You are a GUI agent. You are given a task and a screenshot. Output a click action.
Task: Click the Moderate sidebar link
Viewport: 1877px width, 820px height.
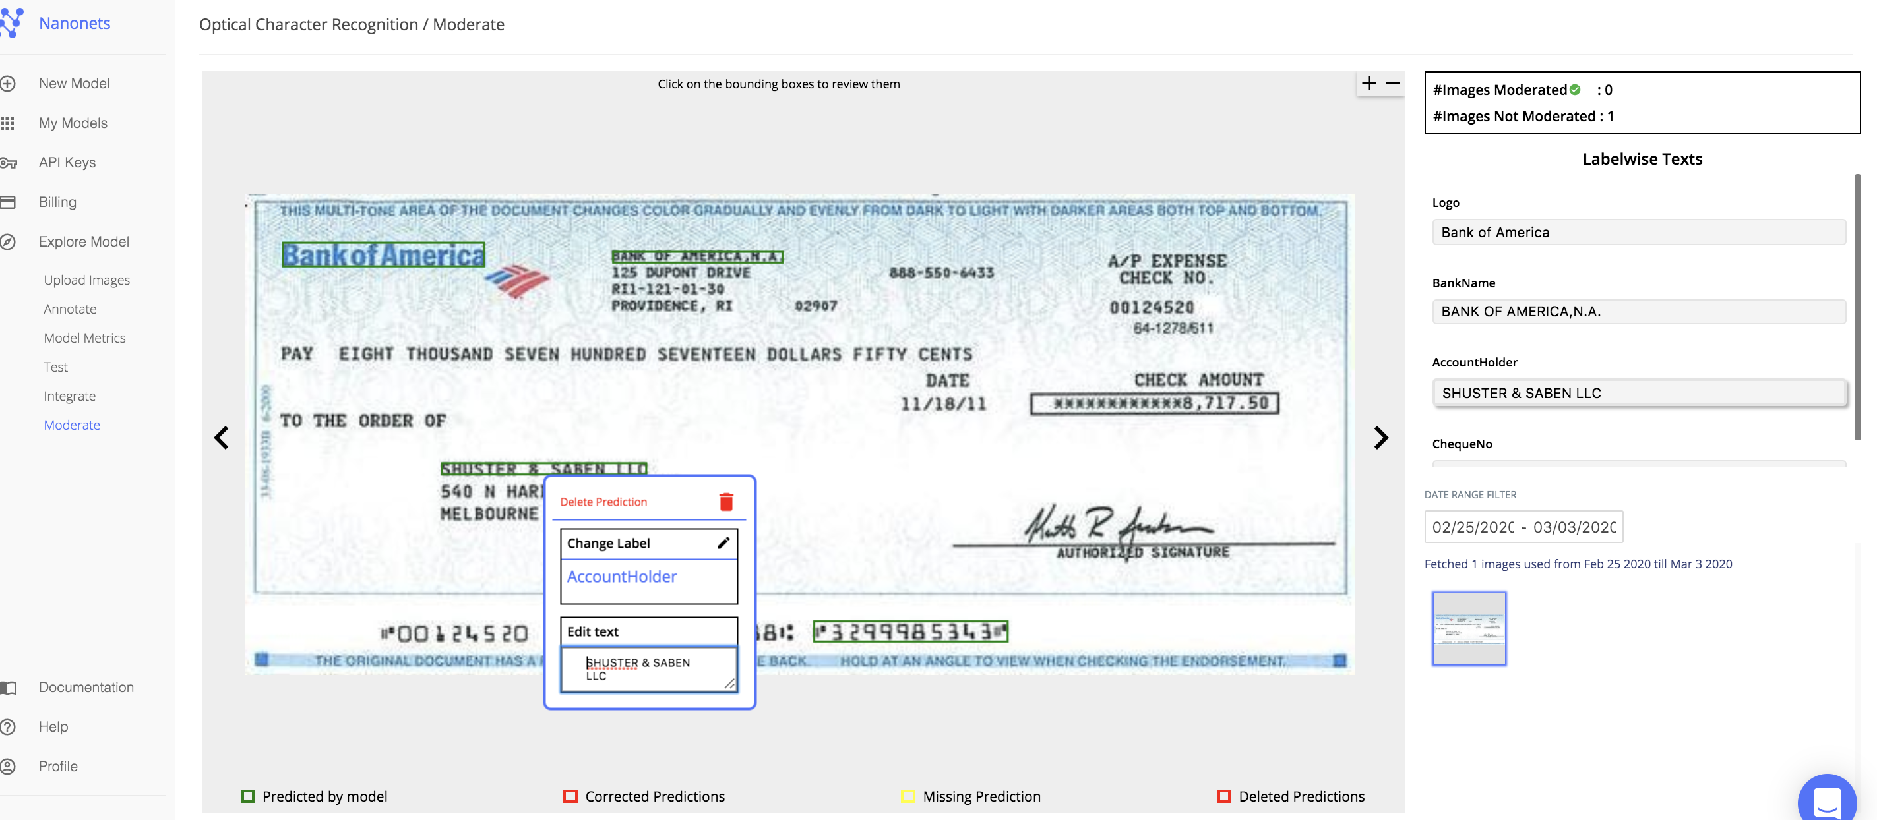tap(71, 425)
